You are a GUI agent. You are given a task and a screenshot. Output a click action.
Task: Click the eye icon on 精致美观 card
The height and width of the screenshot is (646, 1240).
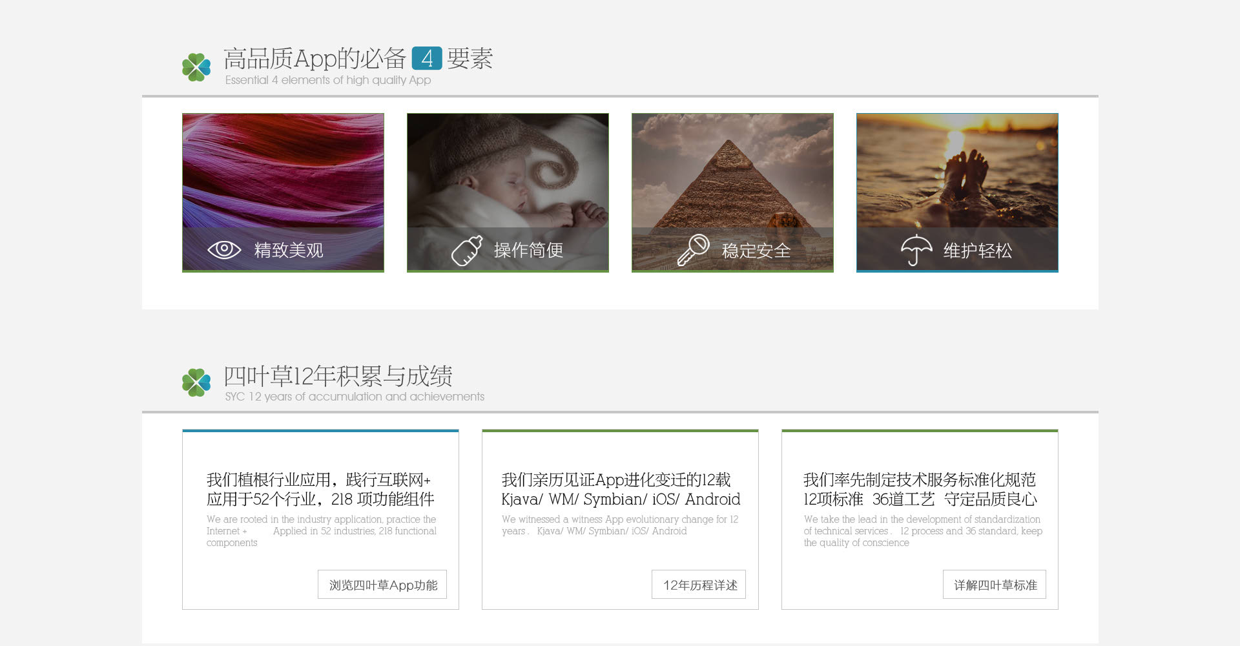224,249
